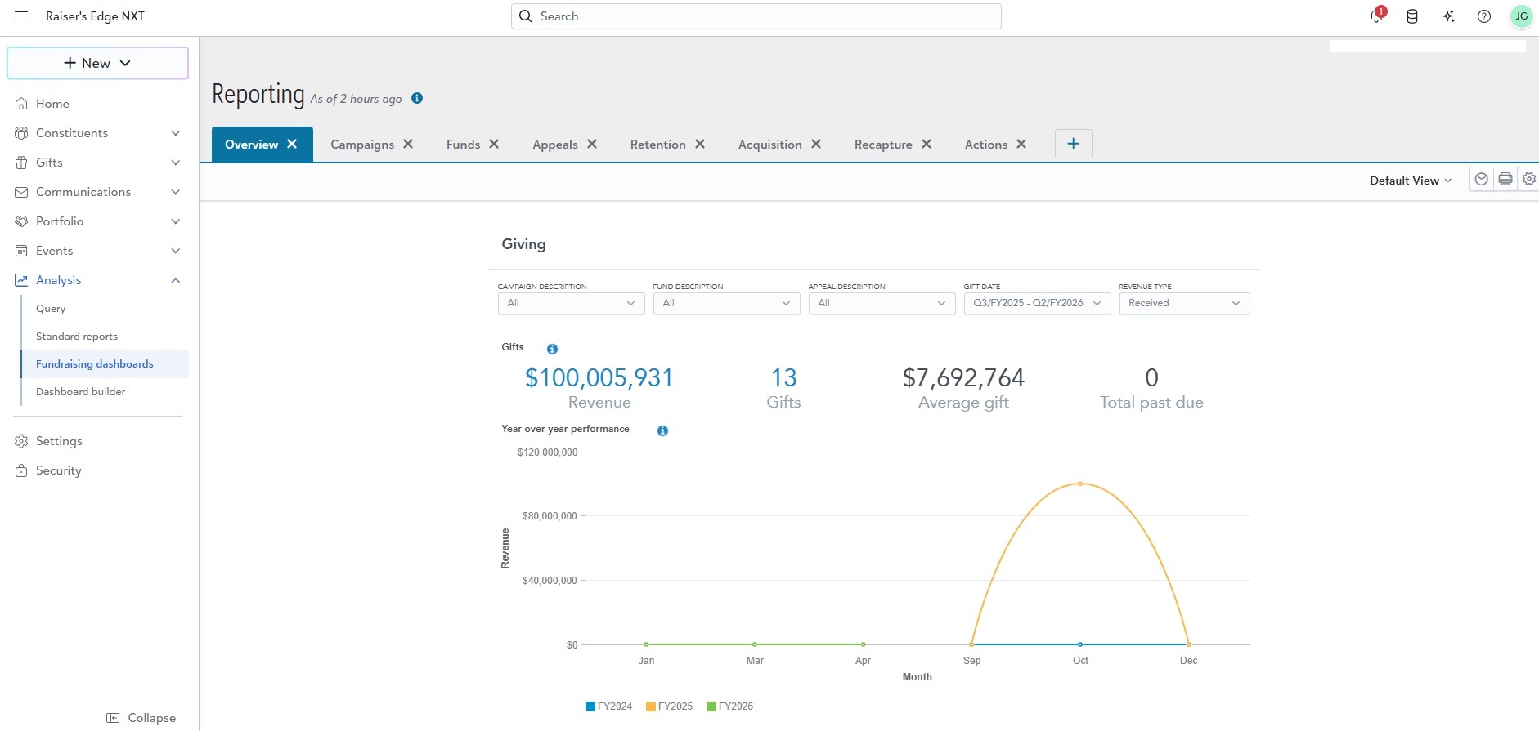Open Fund Description filter dropdown
The width and height of the screenshot is (1539, 731).
click(726, 303)
